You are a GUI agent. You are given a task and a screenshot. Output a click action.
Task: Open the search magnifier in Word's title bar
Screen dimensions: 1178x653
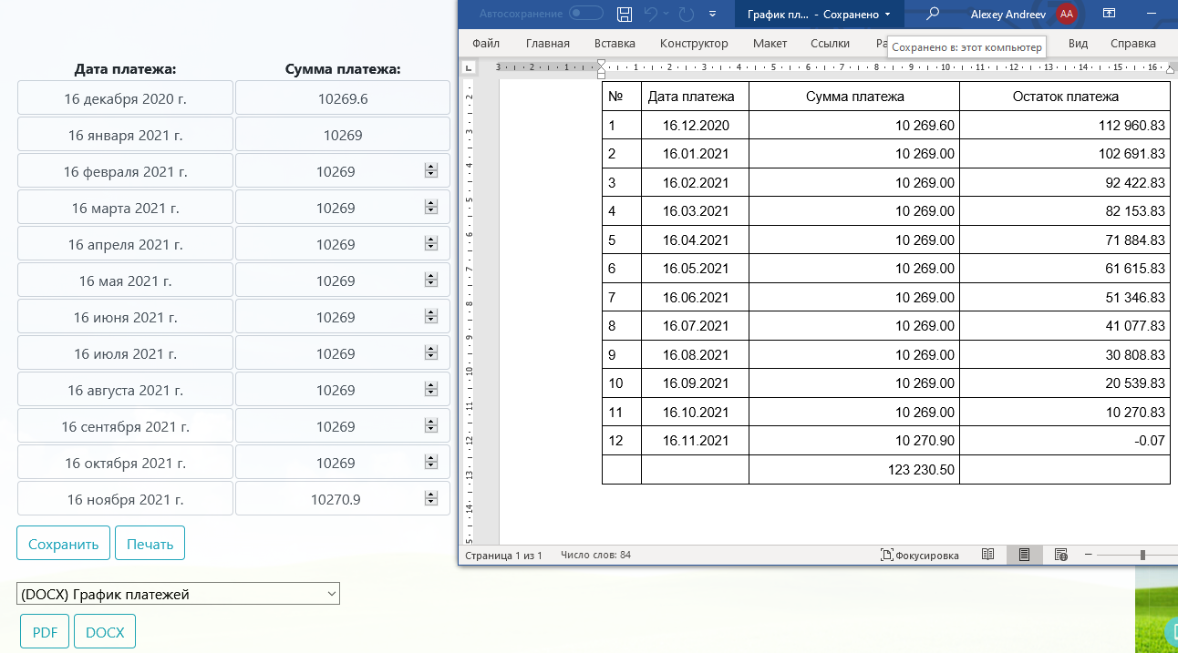(933, 14)
